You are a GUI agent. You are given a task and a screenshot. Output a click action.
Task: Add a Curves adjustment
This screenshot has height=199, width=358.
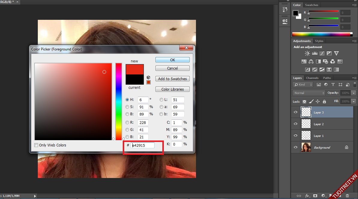322,53
